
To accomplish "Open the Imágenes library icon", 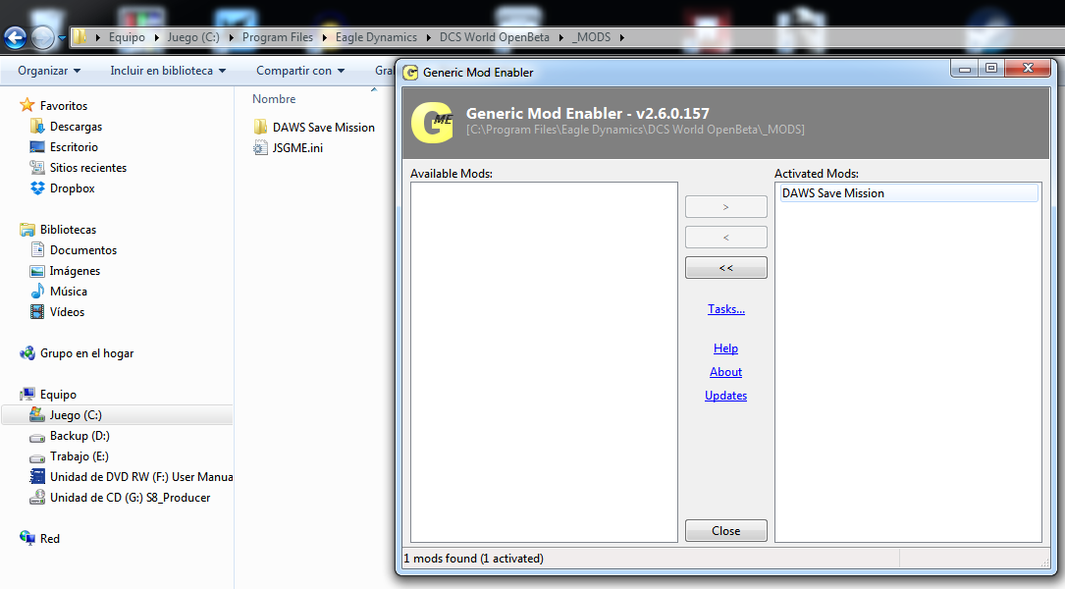I will (x=37, y=271).
